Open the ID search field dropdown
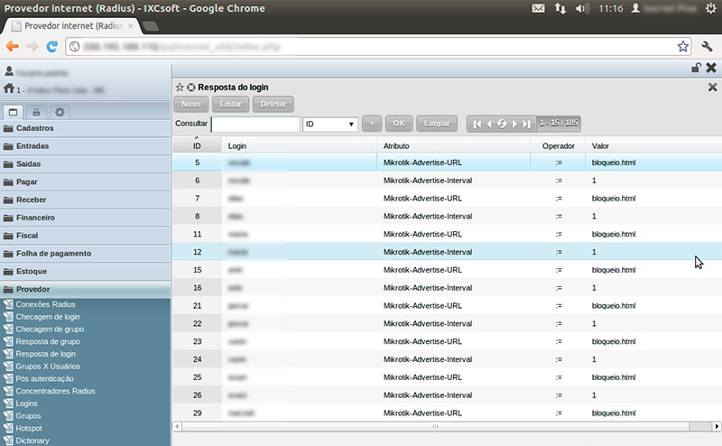Screen dimensions: 722x446 [x=329, y=124]
